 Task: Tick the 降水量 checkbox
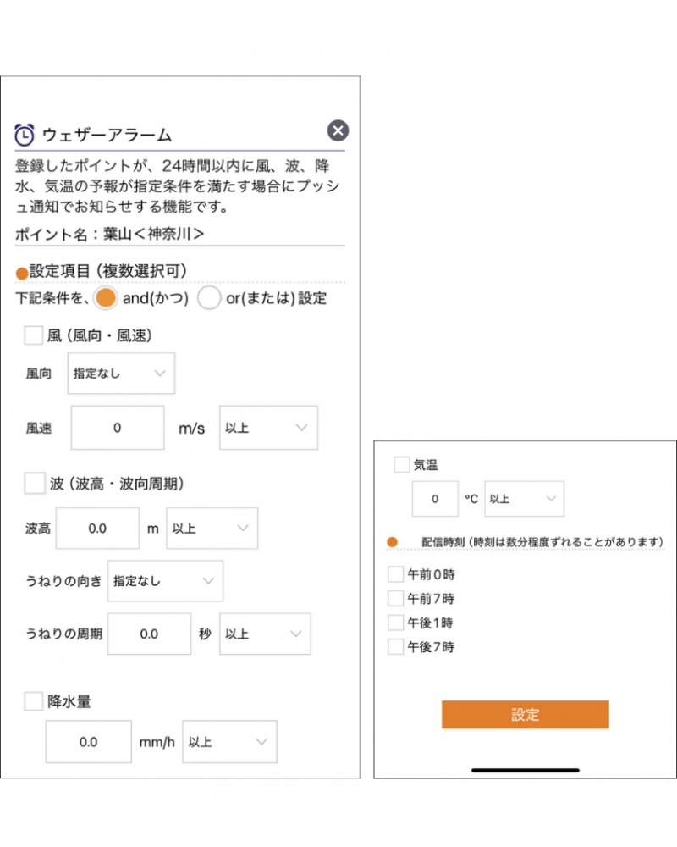click(x=34, y=701)
